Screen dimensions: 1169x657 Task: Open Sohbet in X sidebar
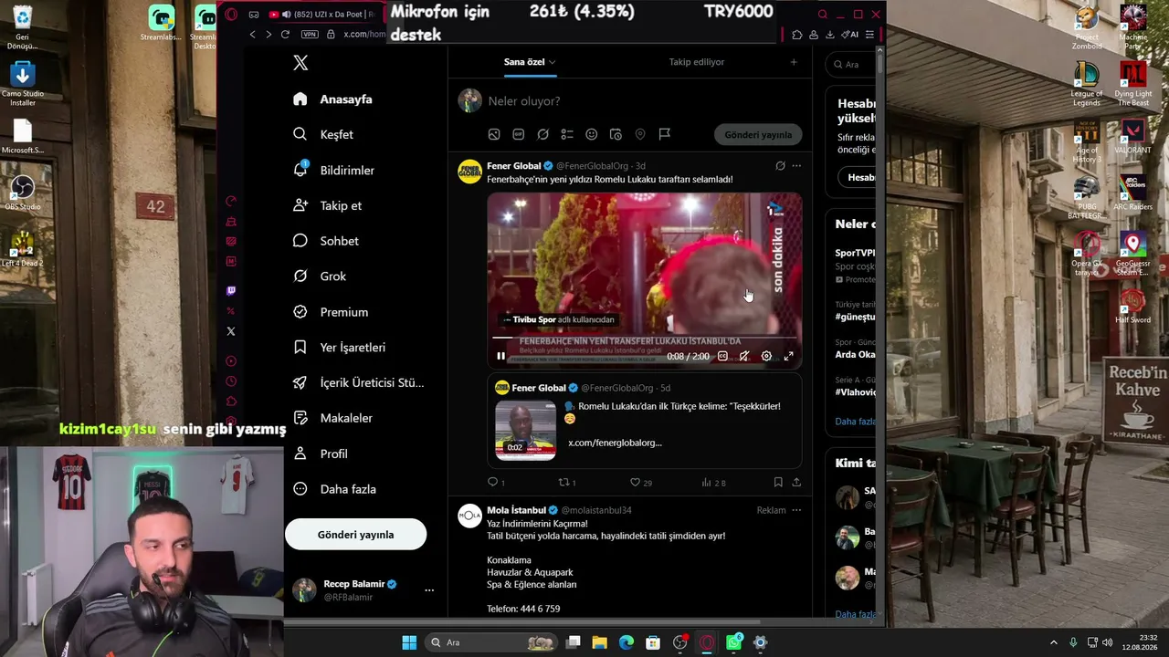pos(325,241)
